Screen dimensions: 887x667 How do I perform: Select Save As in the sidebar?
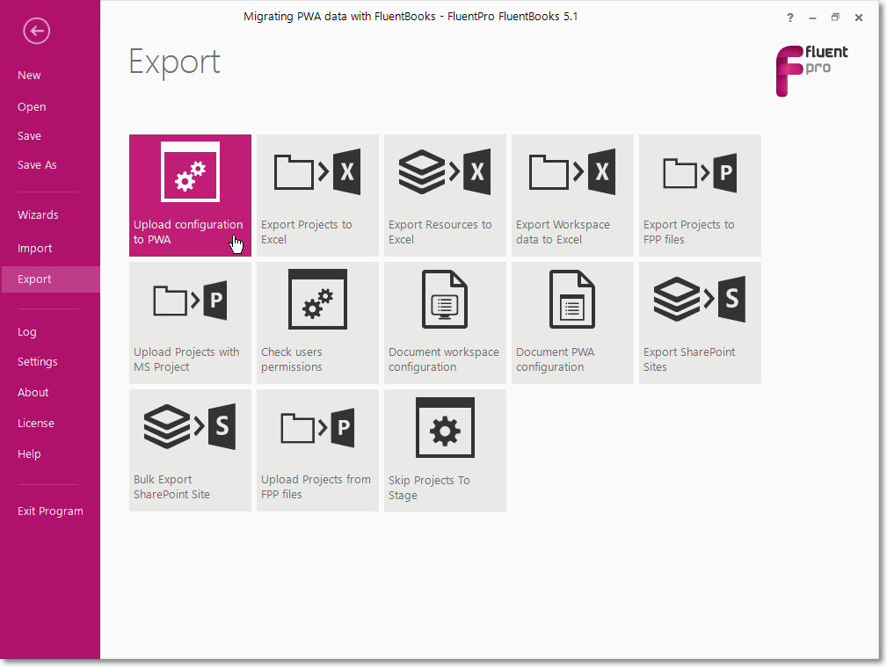(x=37, y=164)
